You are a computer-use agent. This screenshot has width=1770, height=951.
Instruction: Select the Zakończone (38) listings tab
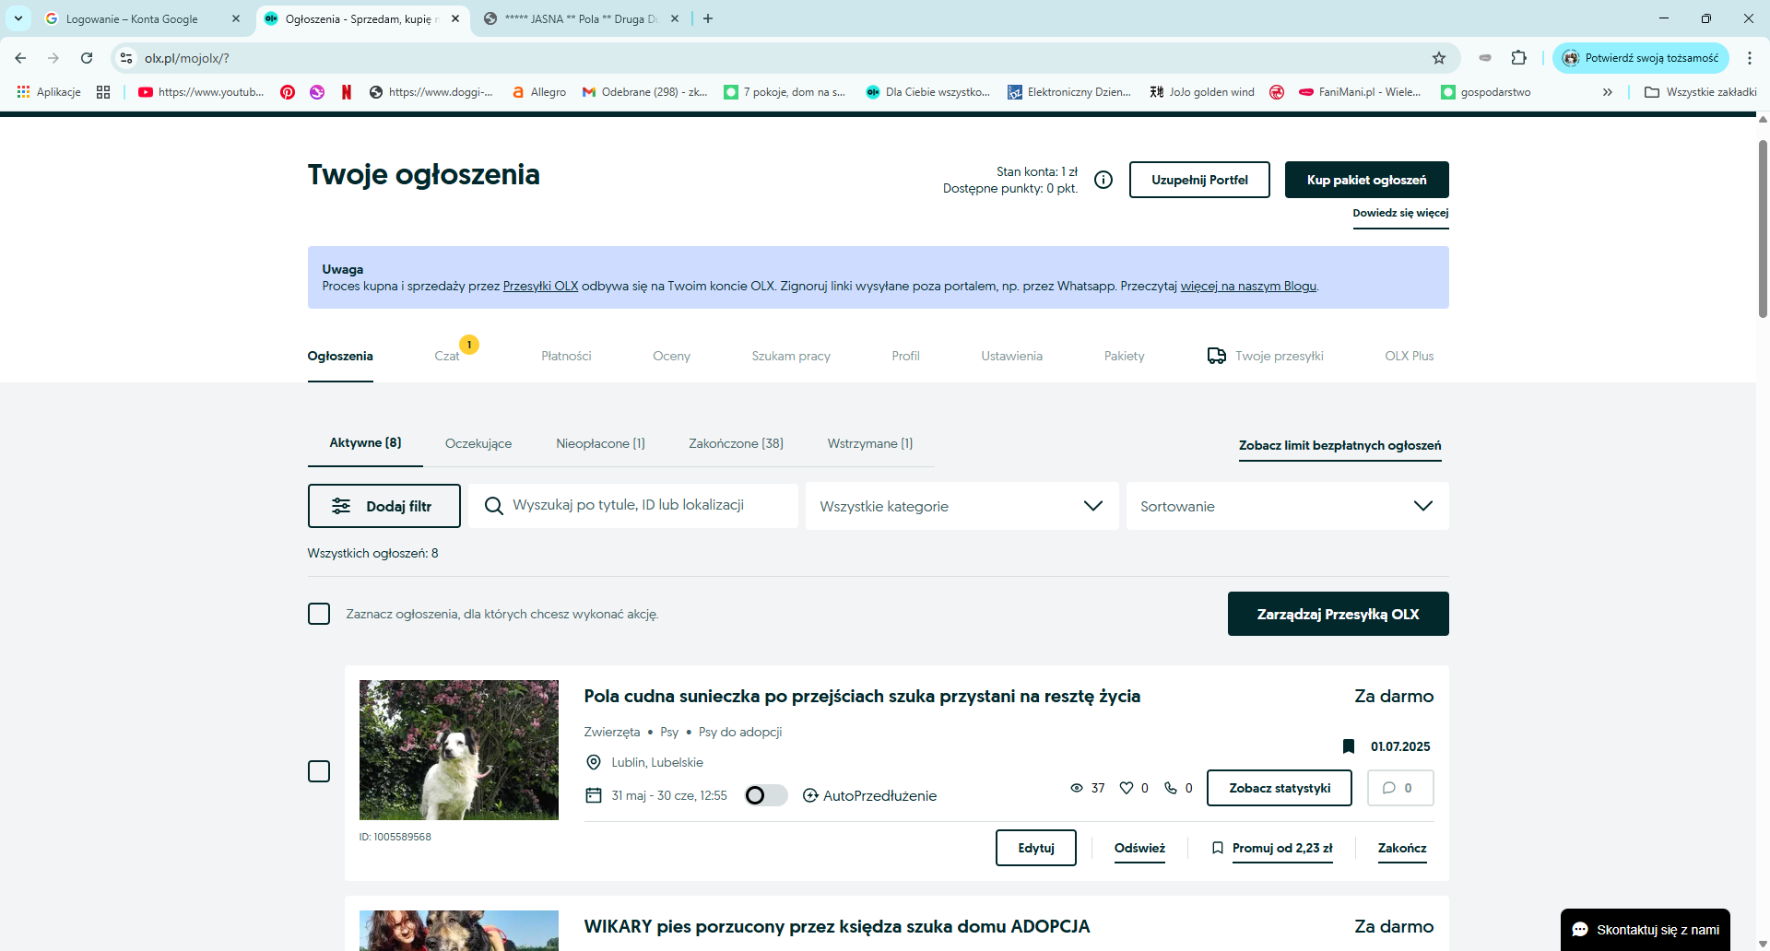click(736, 443)
